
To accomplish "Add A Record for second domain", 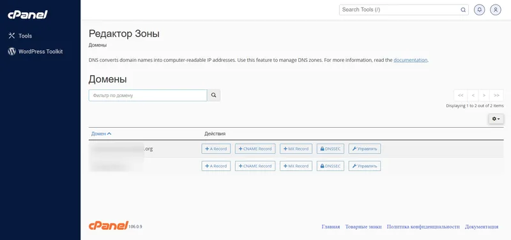I will (x=216, y=166).
